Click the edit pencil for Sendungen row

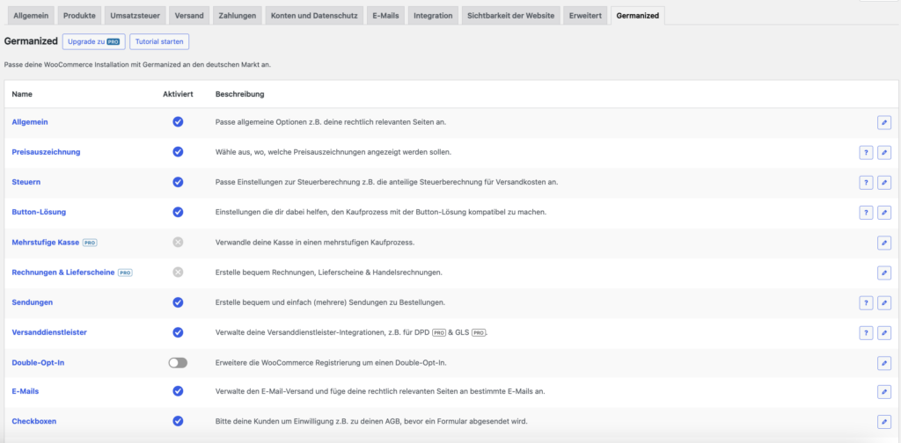(x=883, y=302)
